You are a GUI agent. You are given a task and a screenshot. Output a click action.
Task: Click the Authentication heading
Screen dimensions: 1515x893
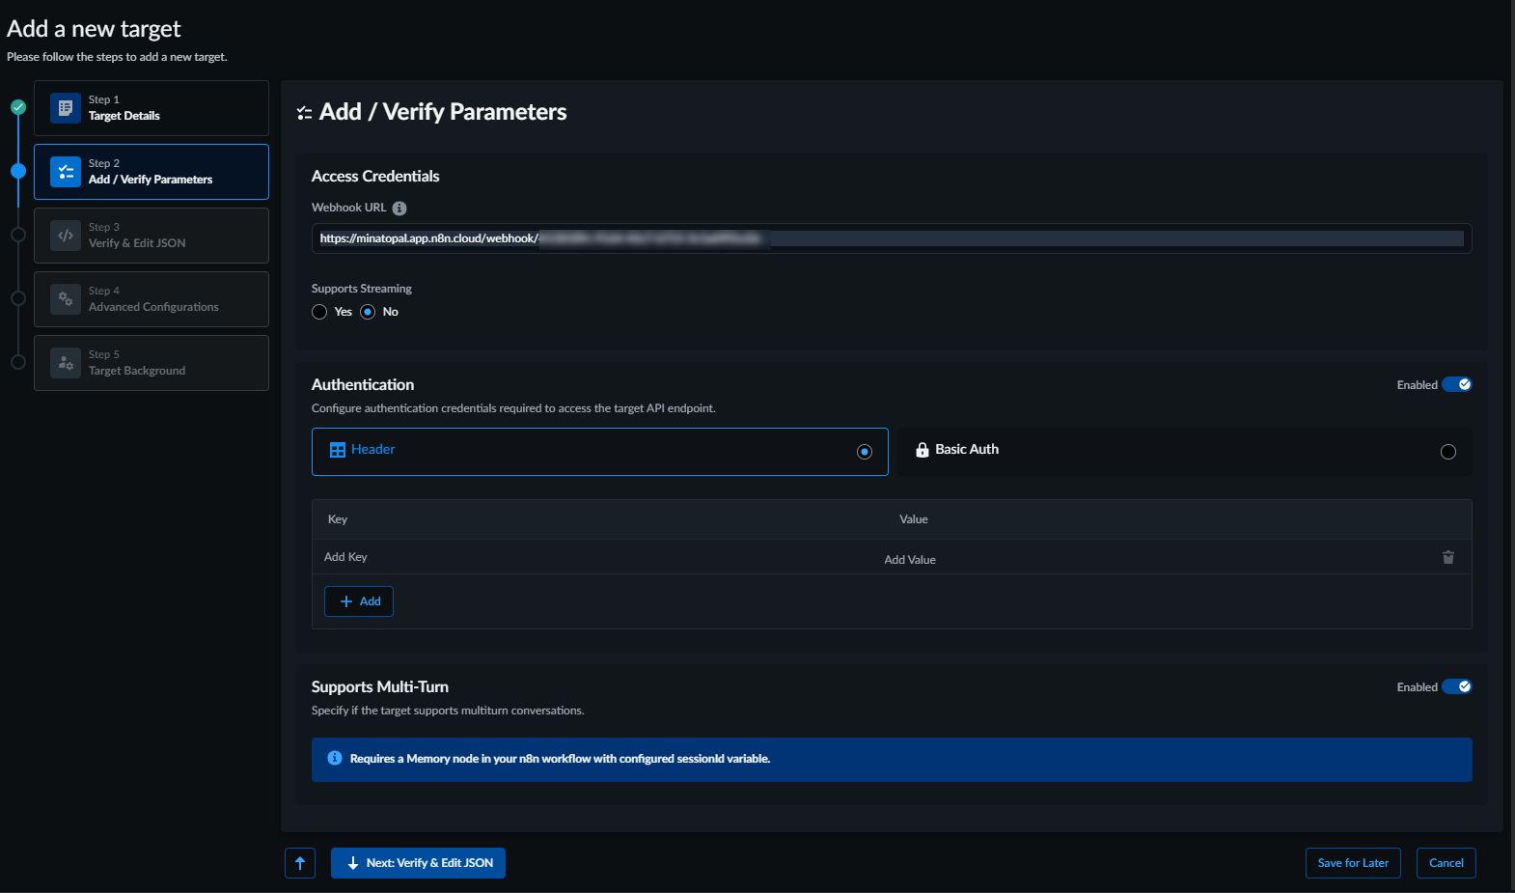tap(363, 385)
